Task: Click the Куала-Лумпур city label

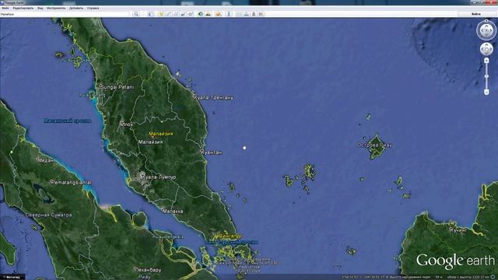Action: click(x=159, y=177)
